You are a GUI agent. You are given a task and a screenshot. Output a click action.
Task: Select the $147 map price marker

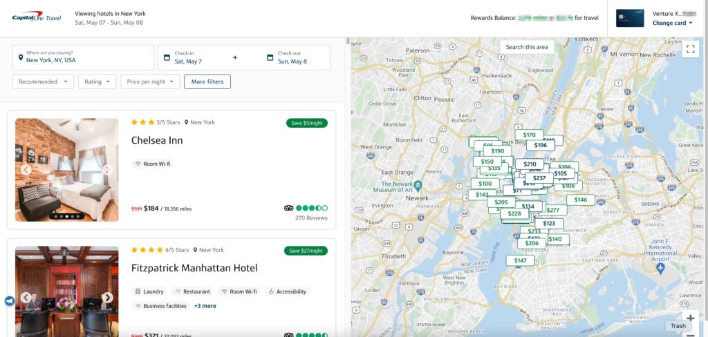pos(520,261)
